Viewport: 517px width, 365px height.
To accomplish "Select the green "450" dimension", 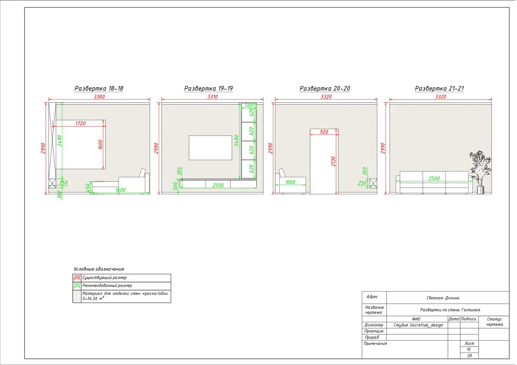I will click(x=88, y=188).
